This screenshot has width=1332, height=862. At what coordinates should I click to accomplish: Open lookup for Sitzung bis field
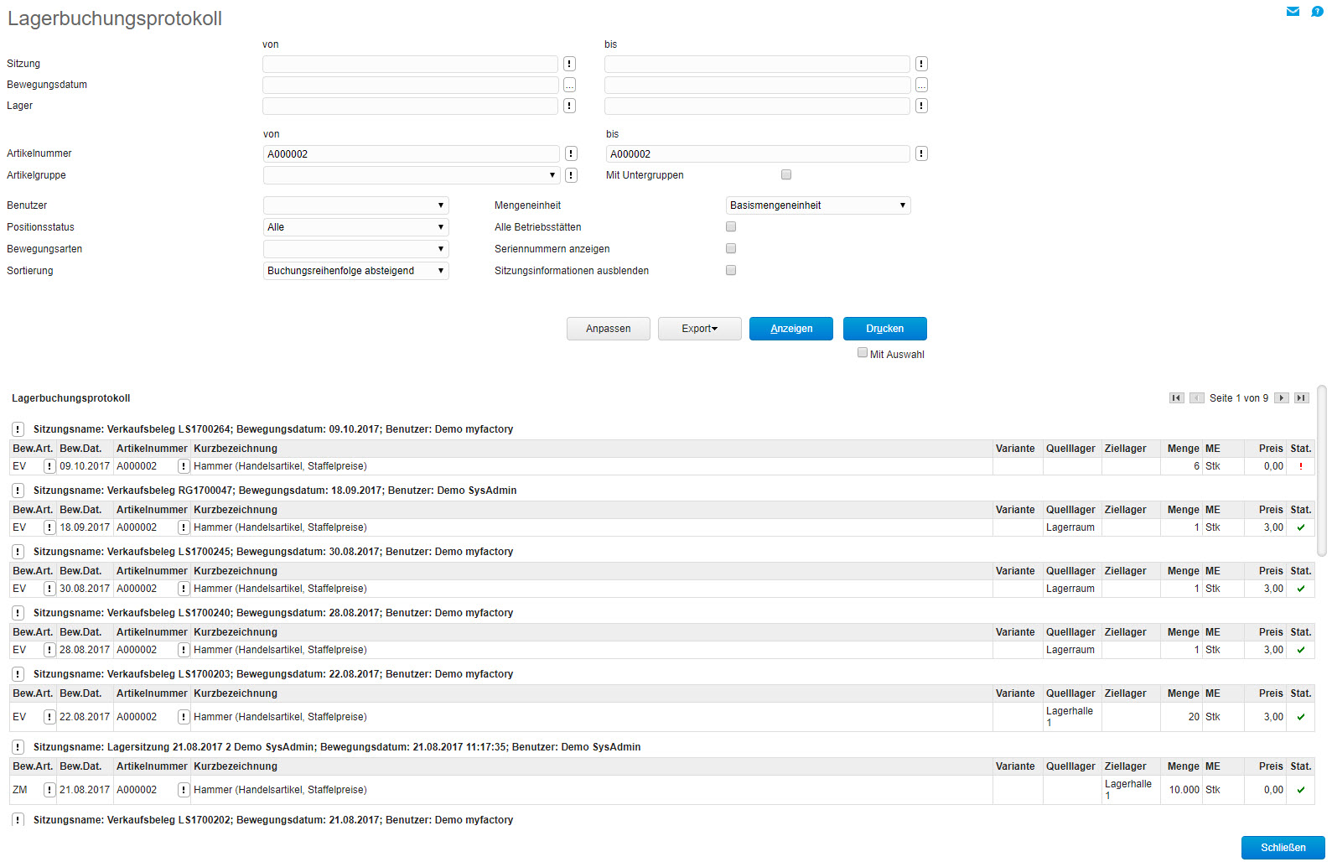(921, 64)
